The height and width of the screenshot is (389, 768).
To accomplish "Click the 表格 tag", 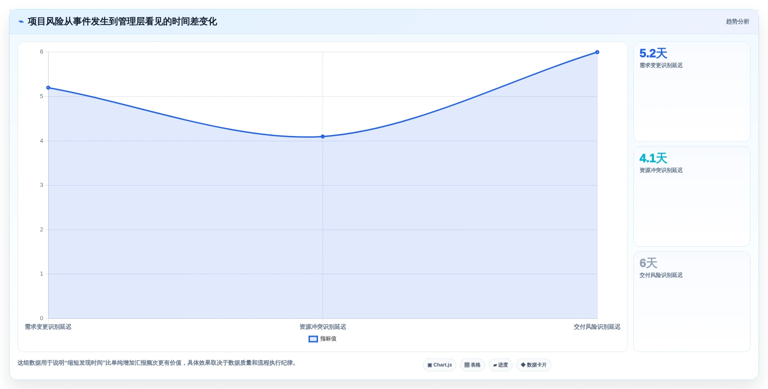I will coord(473,365).
